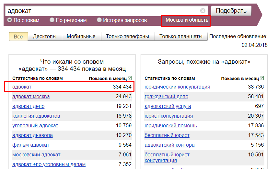Click the '10 270' impressions value

click(123, 135)
